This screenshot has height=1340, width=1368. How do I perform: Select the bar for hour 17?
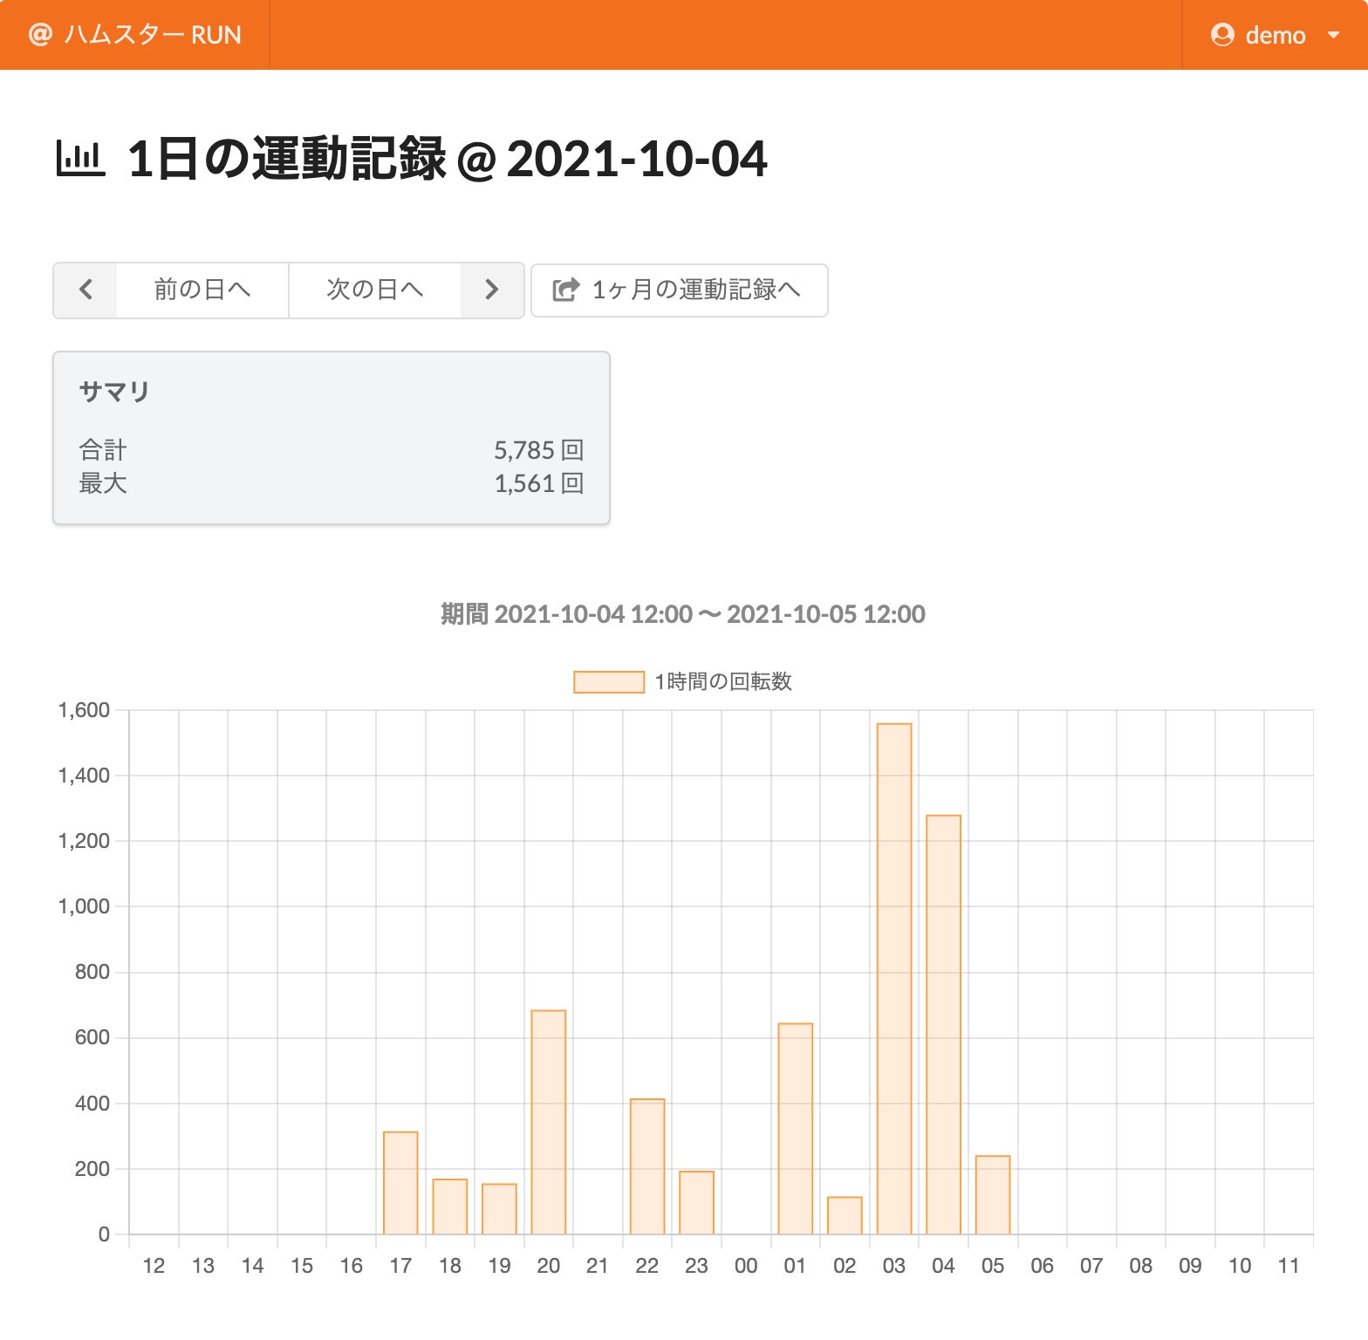400,1182
